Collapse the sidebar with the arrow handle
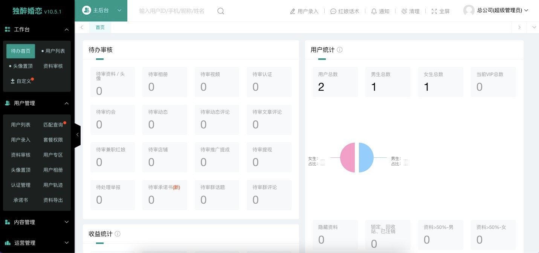The image size is (539, 253). (x=77, y=134)
